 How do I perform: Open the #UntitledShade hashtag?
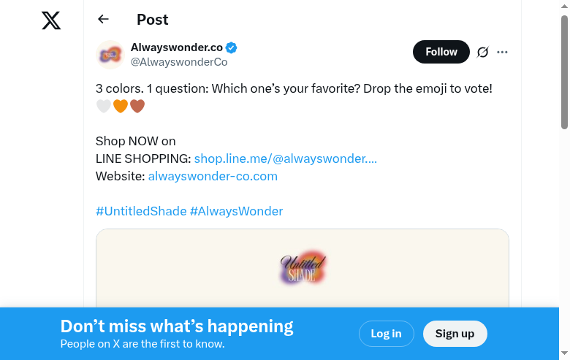pyautogui.click(x=141, y=211)
